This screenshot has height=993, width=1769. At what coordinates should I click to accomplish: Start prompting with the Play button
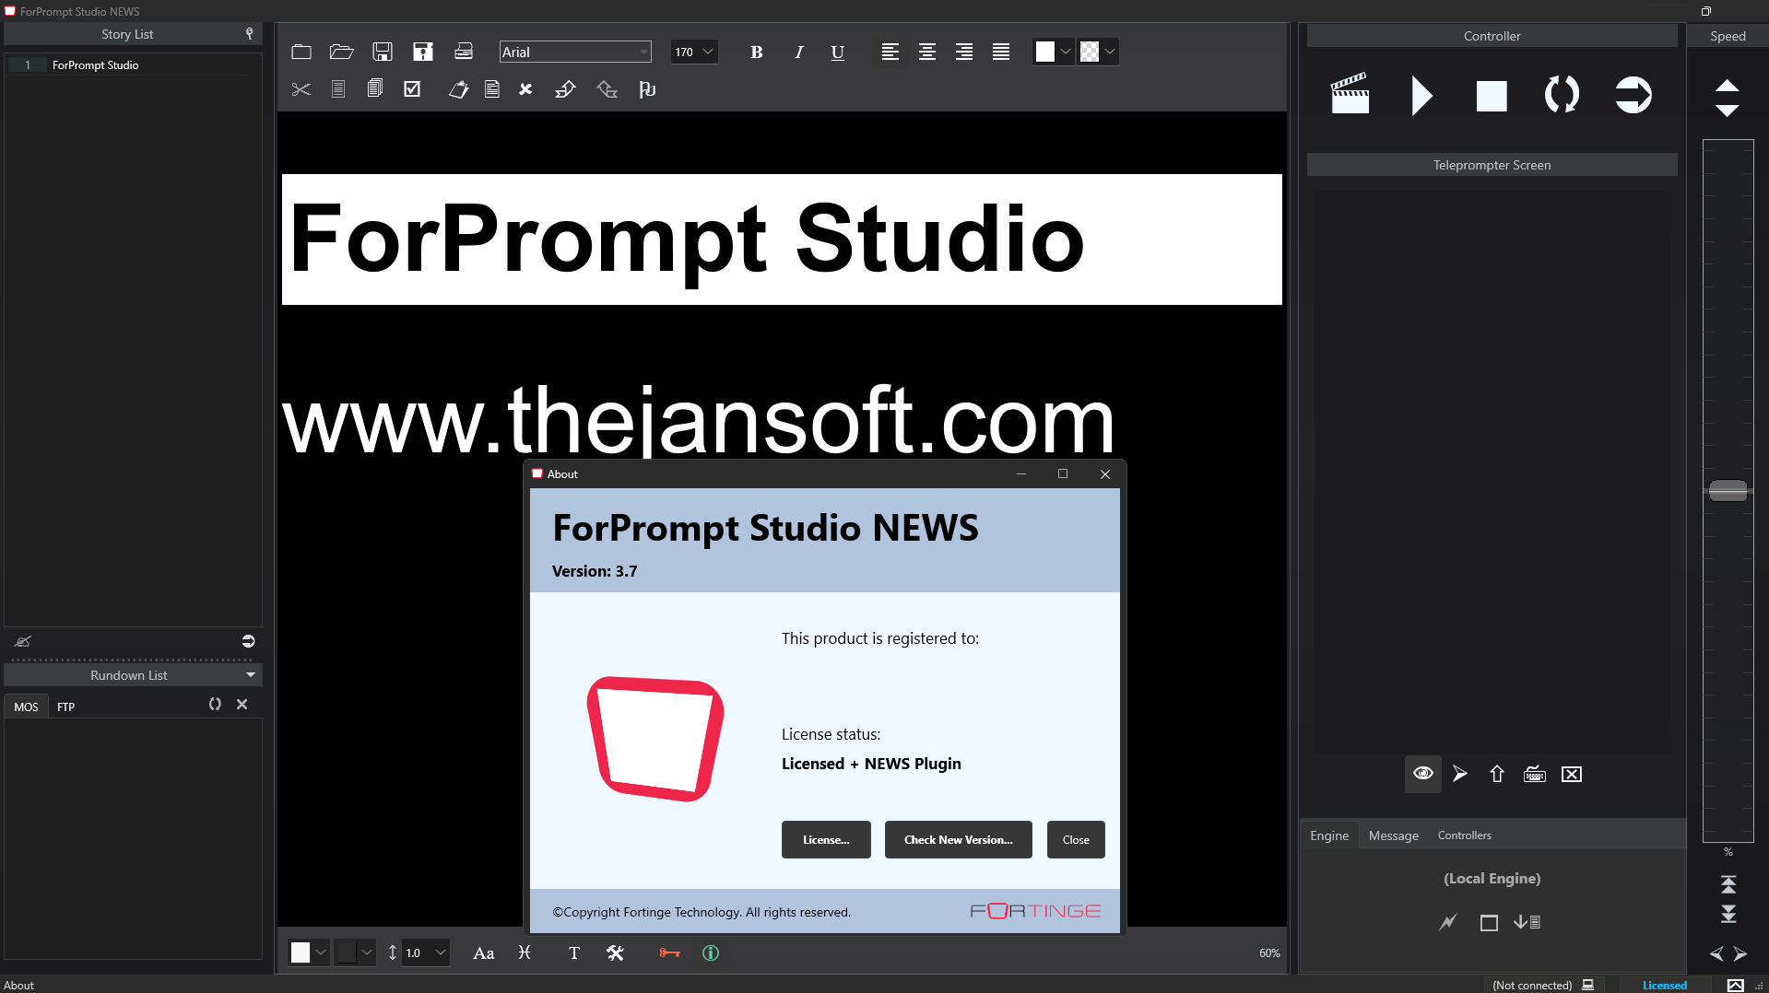tap(1421, 95)
